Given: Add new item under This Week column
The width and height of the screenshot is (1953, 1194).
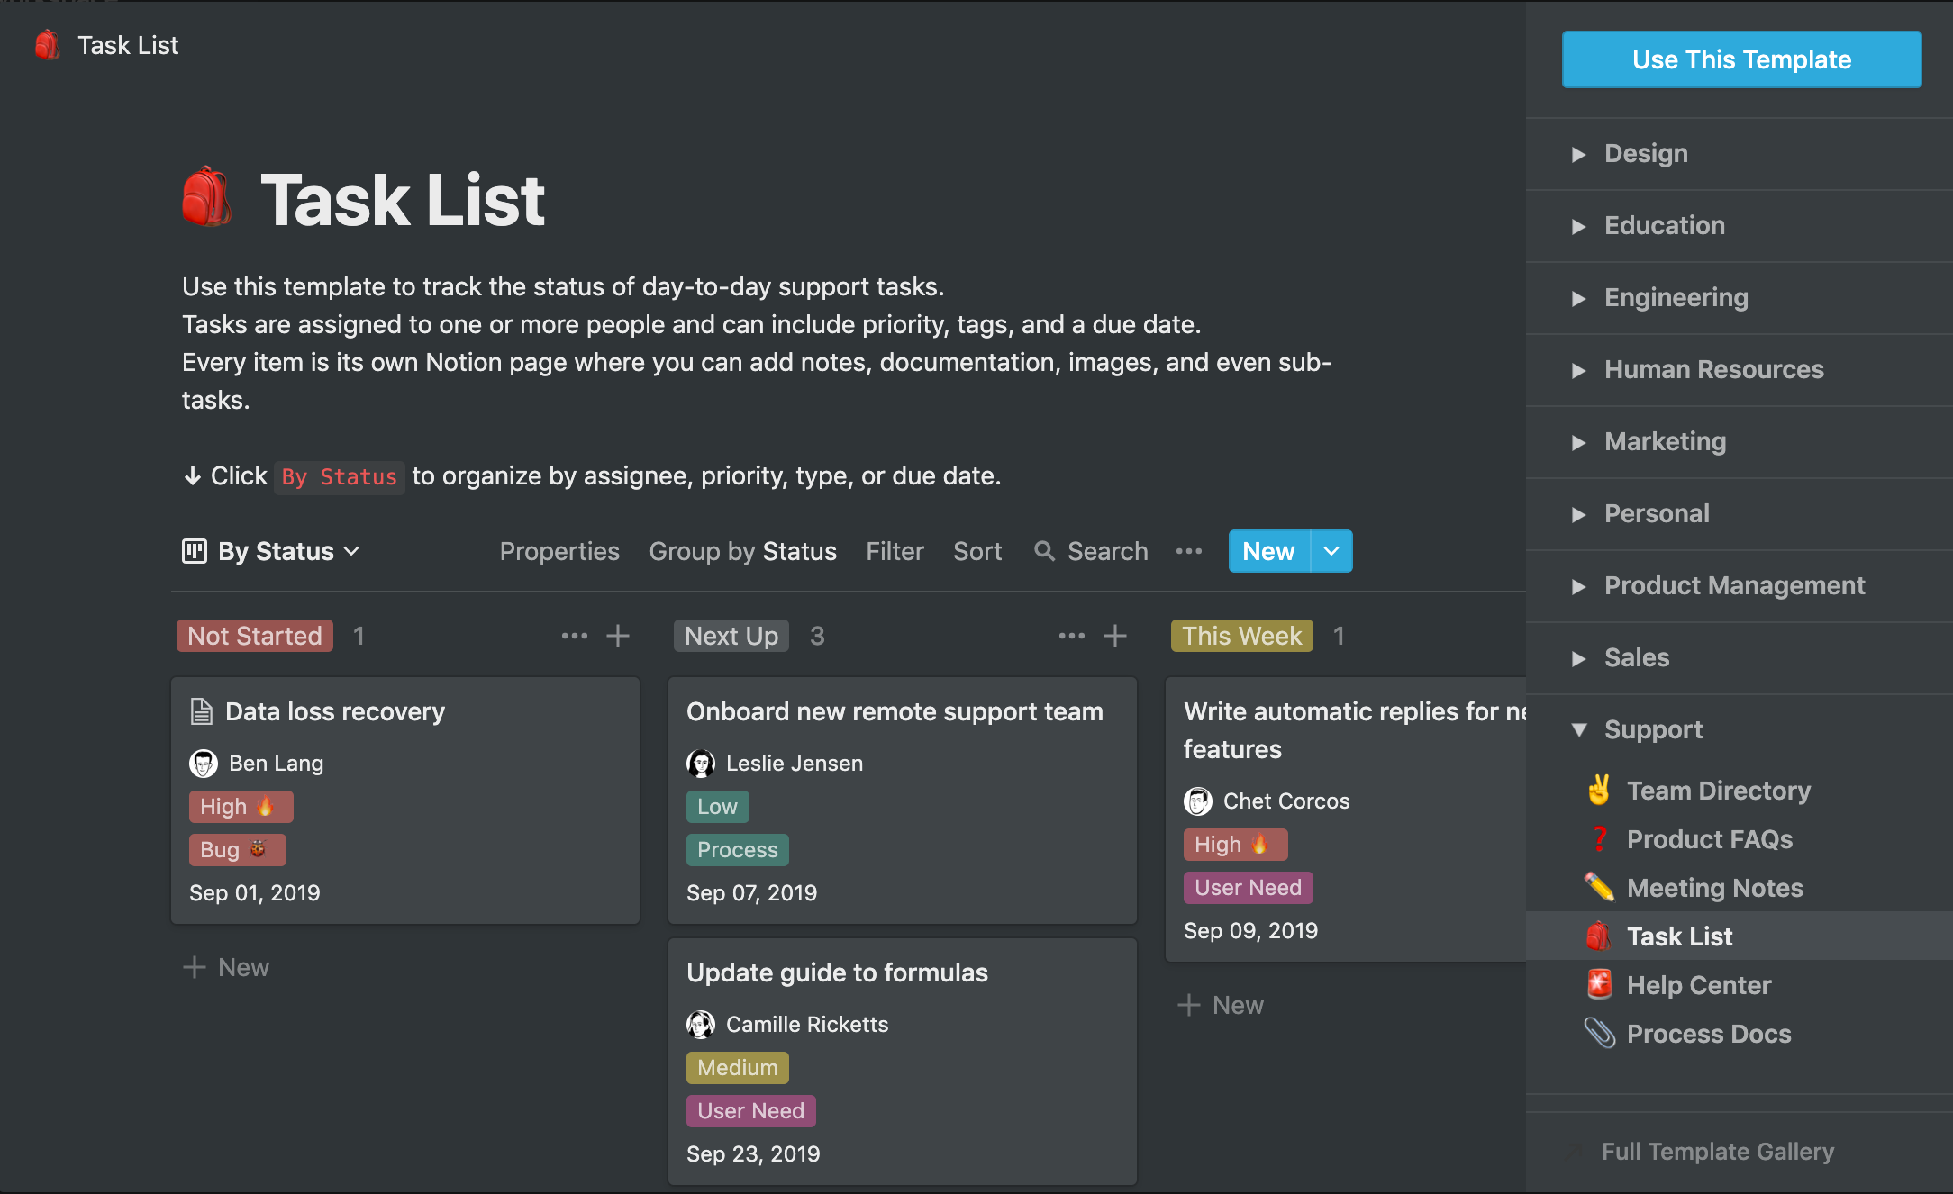Looking at the screenshot, I should tap(1221, 1005).
